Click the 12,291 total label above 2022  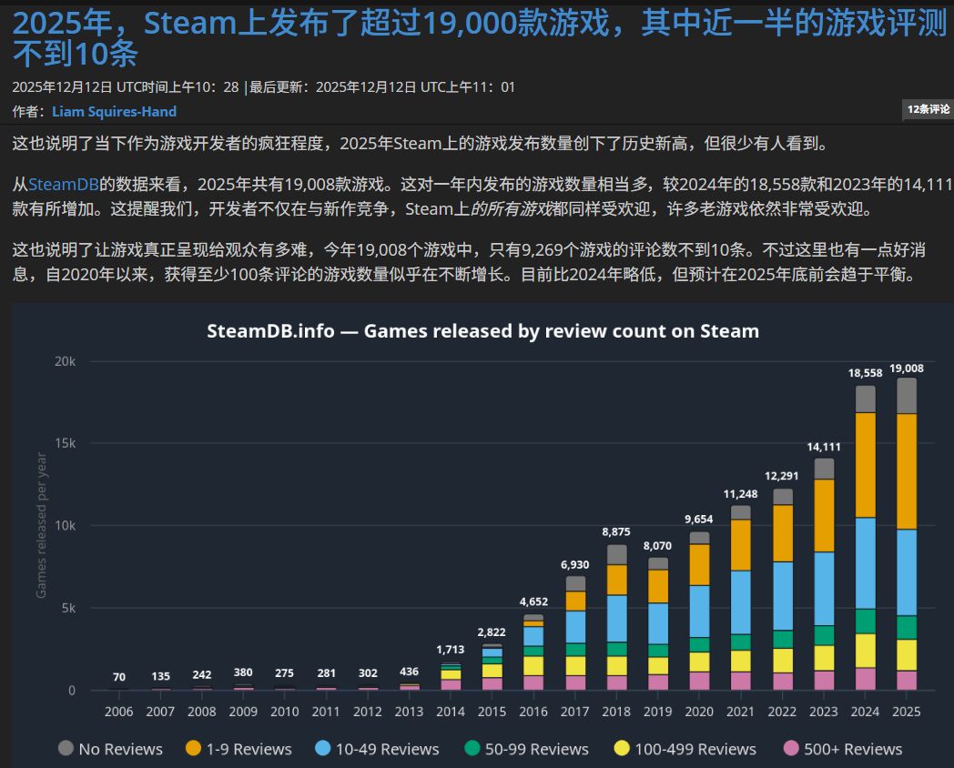point(782,476)
